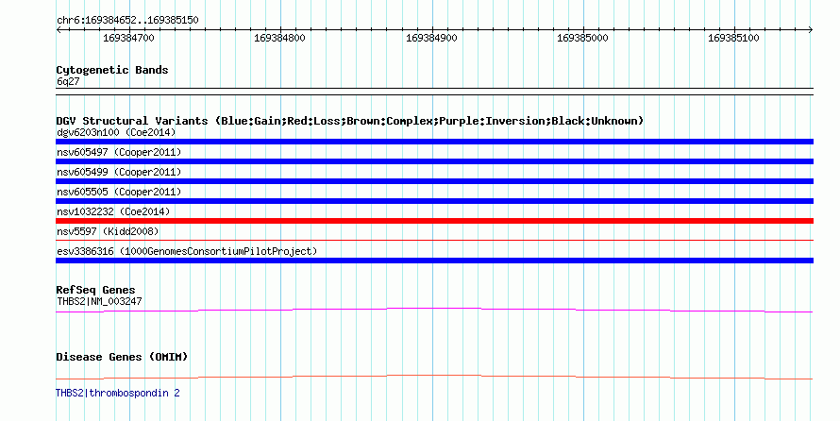This screenshot has width=840, height=421.
Task: Click the blue gain bar under dgv6203n100
Action: point(434,142)
